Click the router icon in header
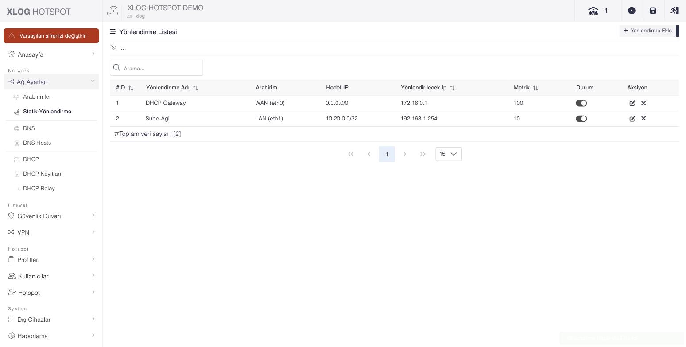Screen dimensions: 686x347 [112, 11]
